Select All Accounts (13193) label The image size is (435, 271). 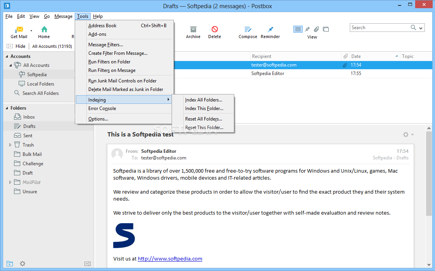(52, 46)
